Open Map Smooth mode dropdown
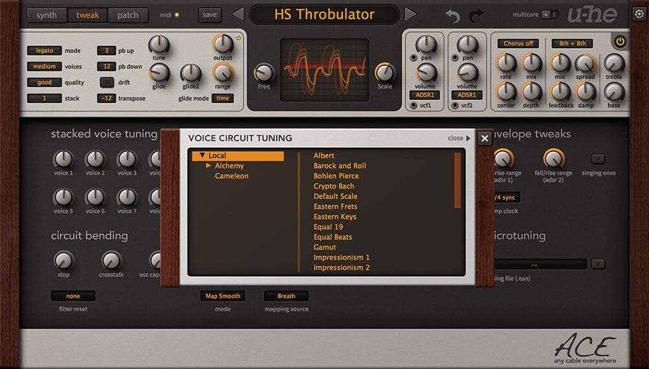The image size is (649, 369). click(223, 296)
